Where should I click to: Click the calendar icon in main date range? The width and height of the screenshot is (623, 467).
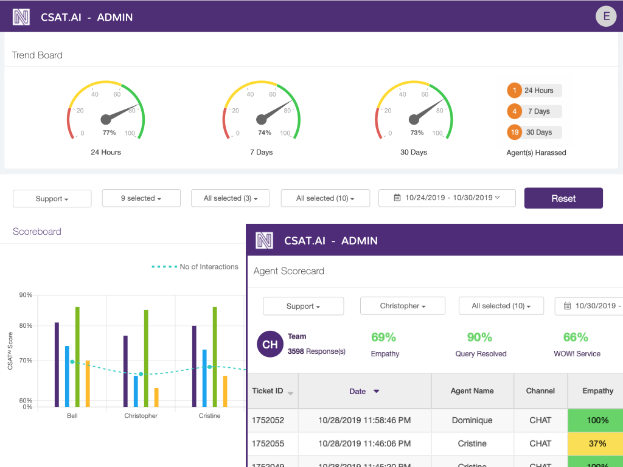pos(397,198)
